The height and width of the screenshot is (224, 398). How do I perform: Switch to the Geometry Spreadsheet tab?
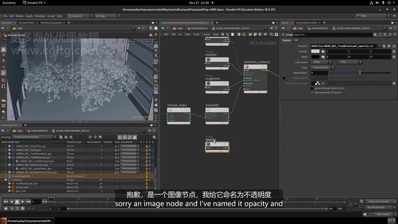point(51,22)
